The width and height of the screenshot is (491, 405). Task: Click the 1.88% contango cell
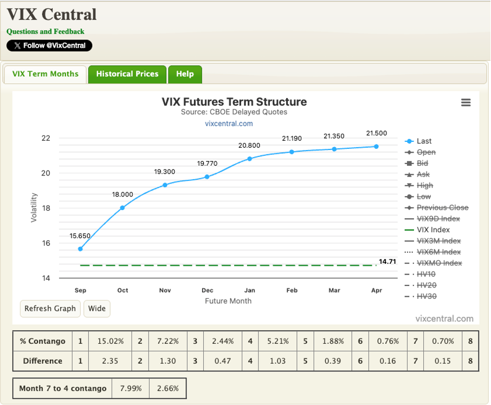point(333,341)
